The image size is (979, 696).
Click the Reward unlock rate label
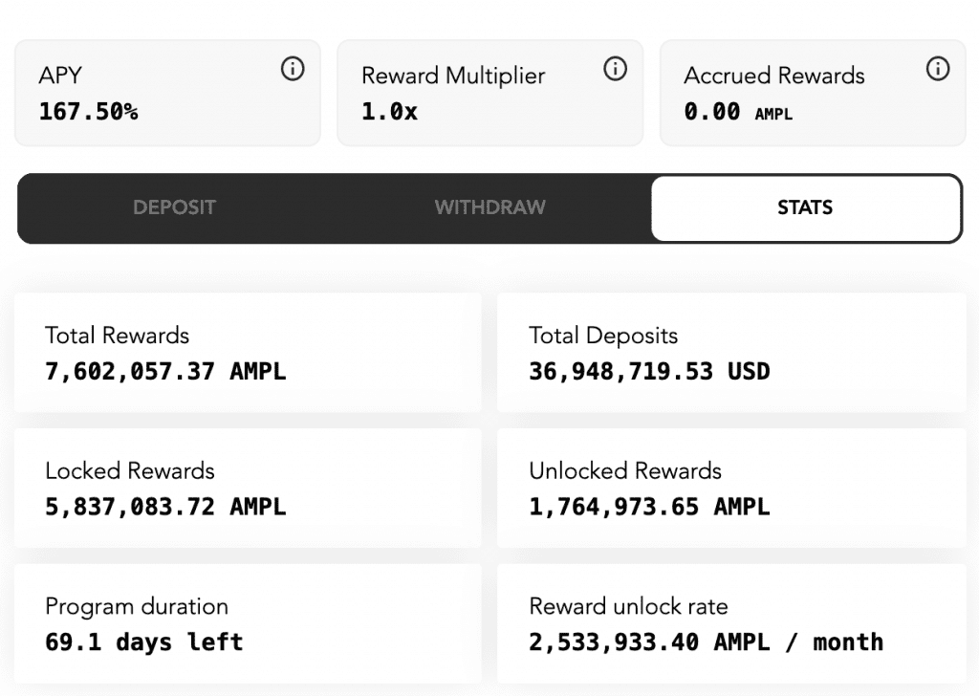point(628,606)
